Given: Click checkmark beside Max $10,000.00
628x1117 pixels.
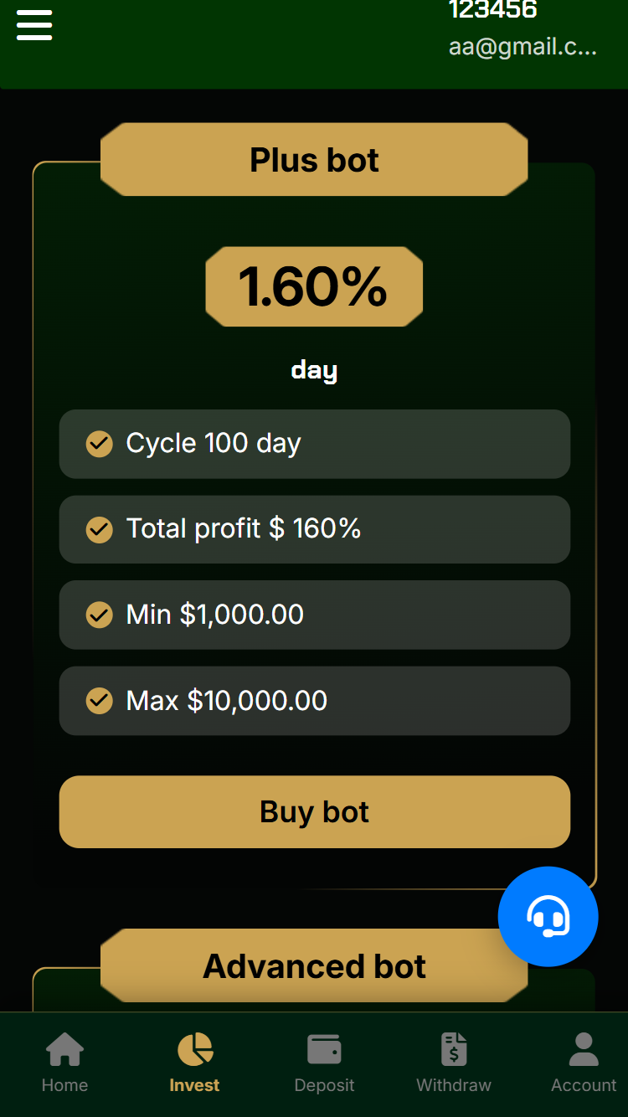Looking at the screenshot, I should [100, 700].
